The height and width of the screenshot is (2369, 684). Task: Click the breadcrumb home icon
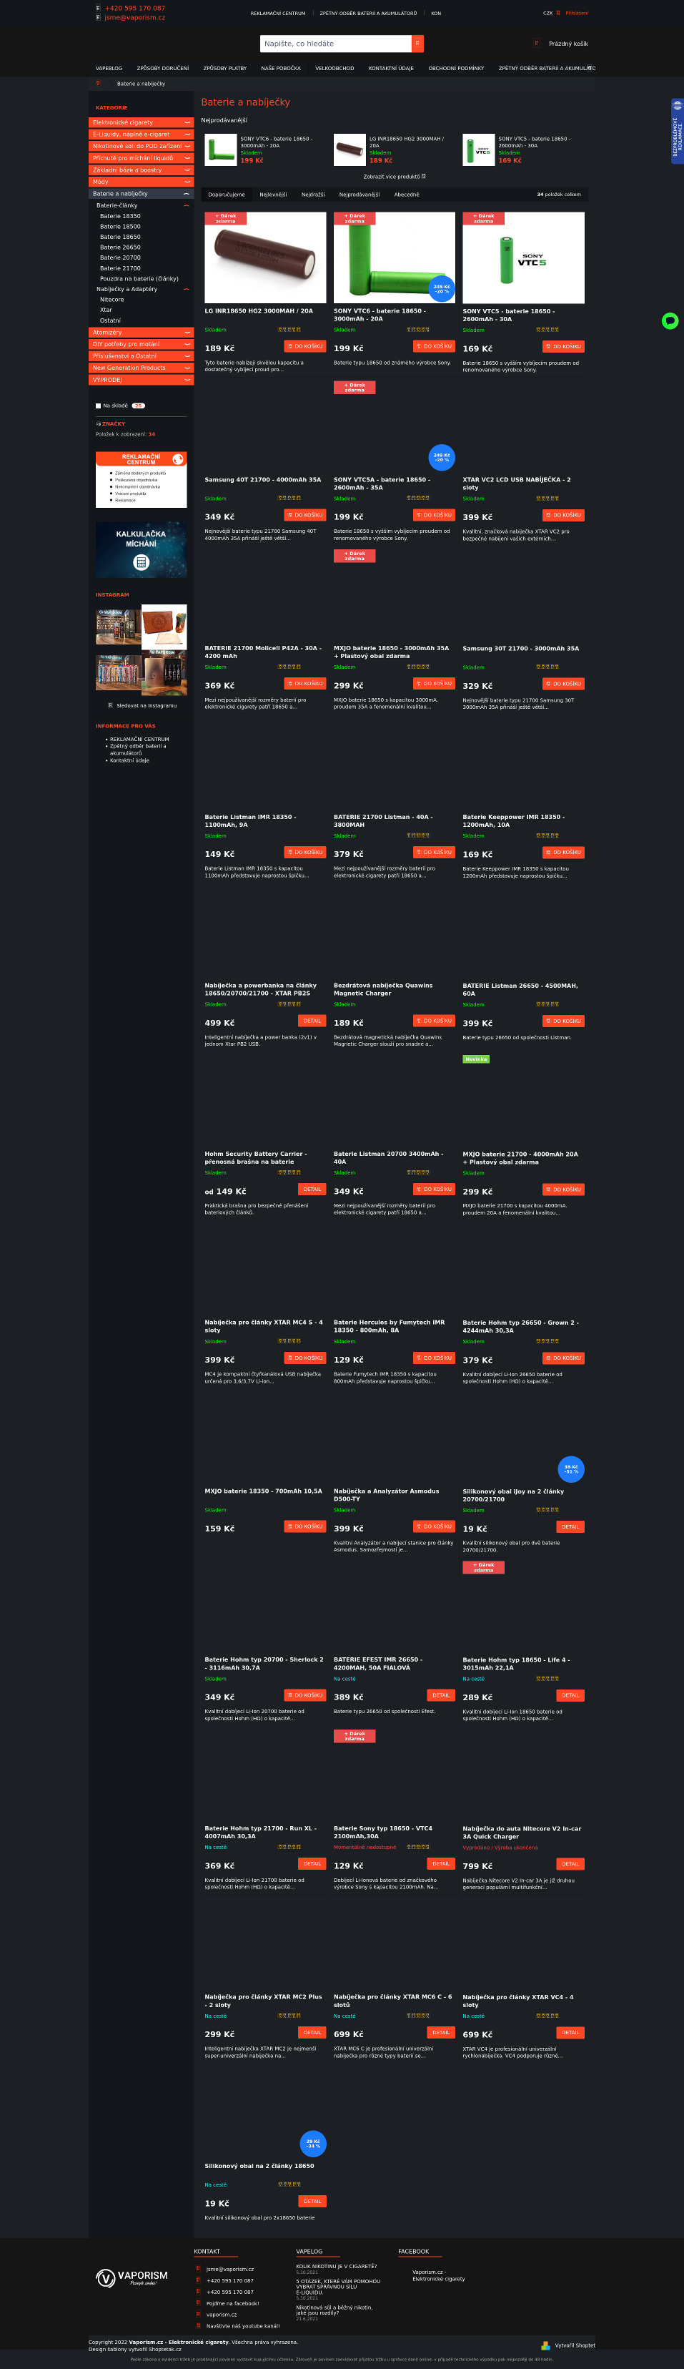coord(99,84)
